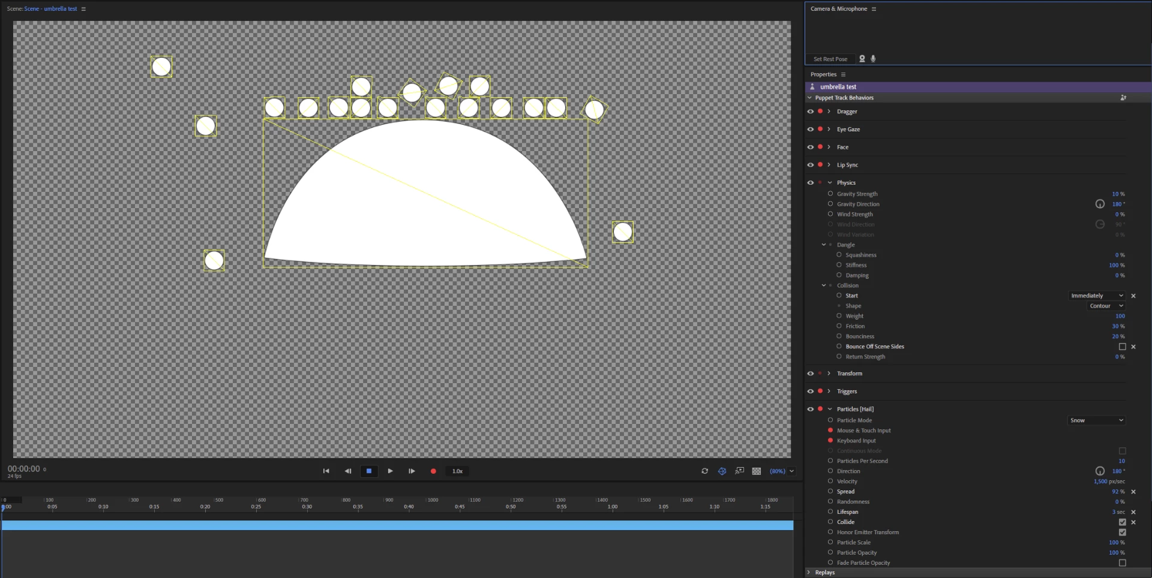Disarm the Dragger record dot
This screenshot has width=1152, height=578.
click(820, 112)
